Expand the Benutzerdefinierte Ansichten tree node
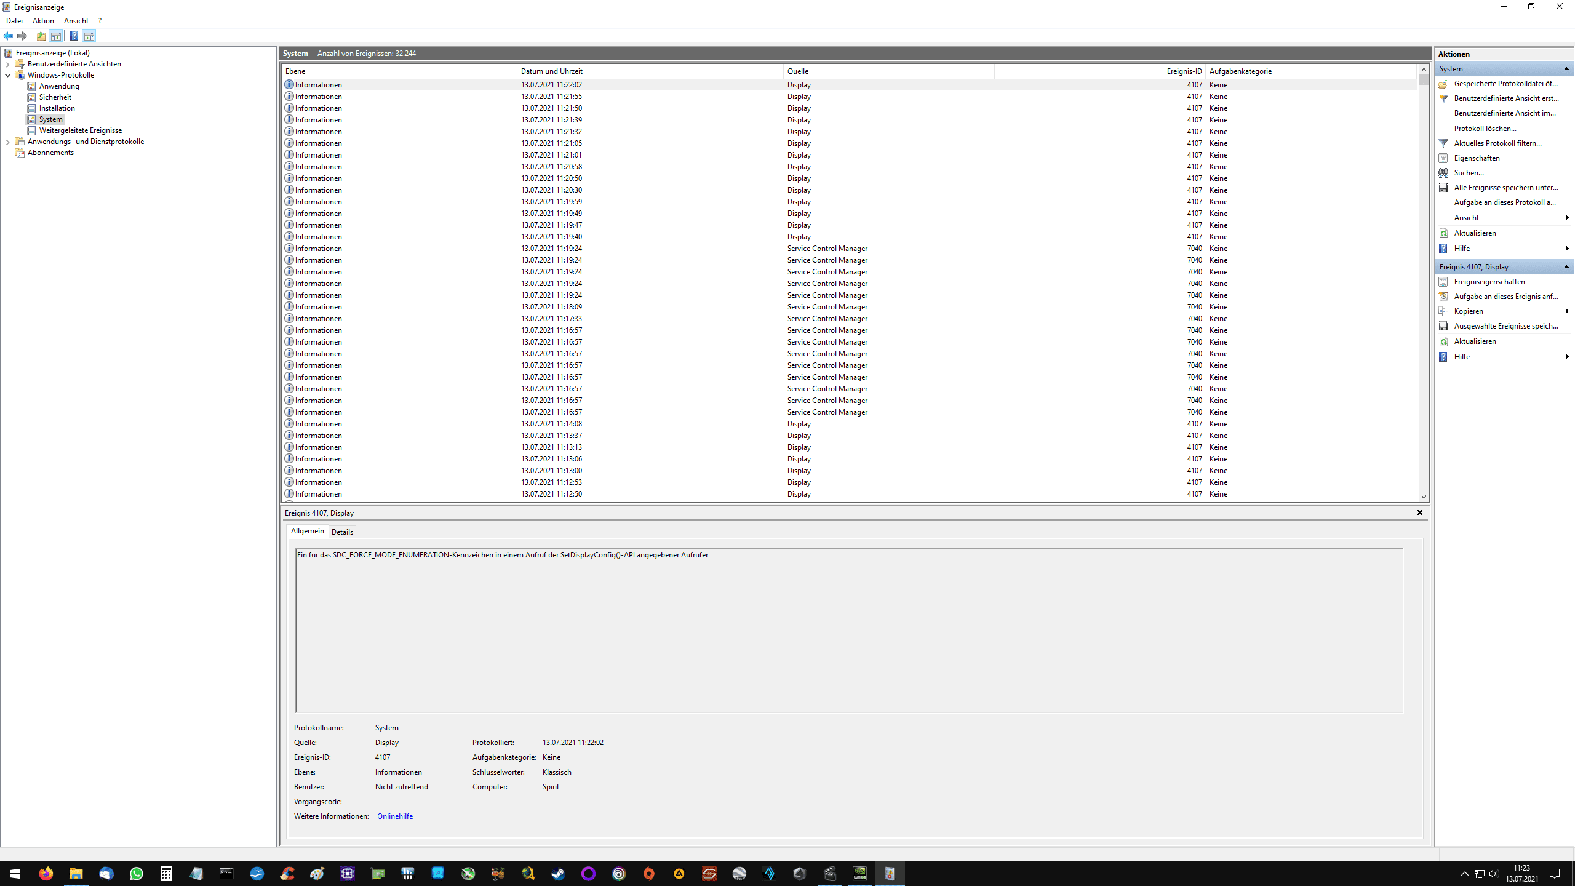 pos(7,64)
